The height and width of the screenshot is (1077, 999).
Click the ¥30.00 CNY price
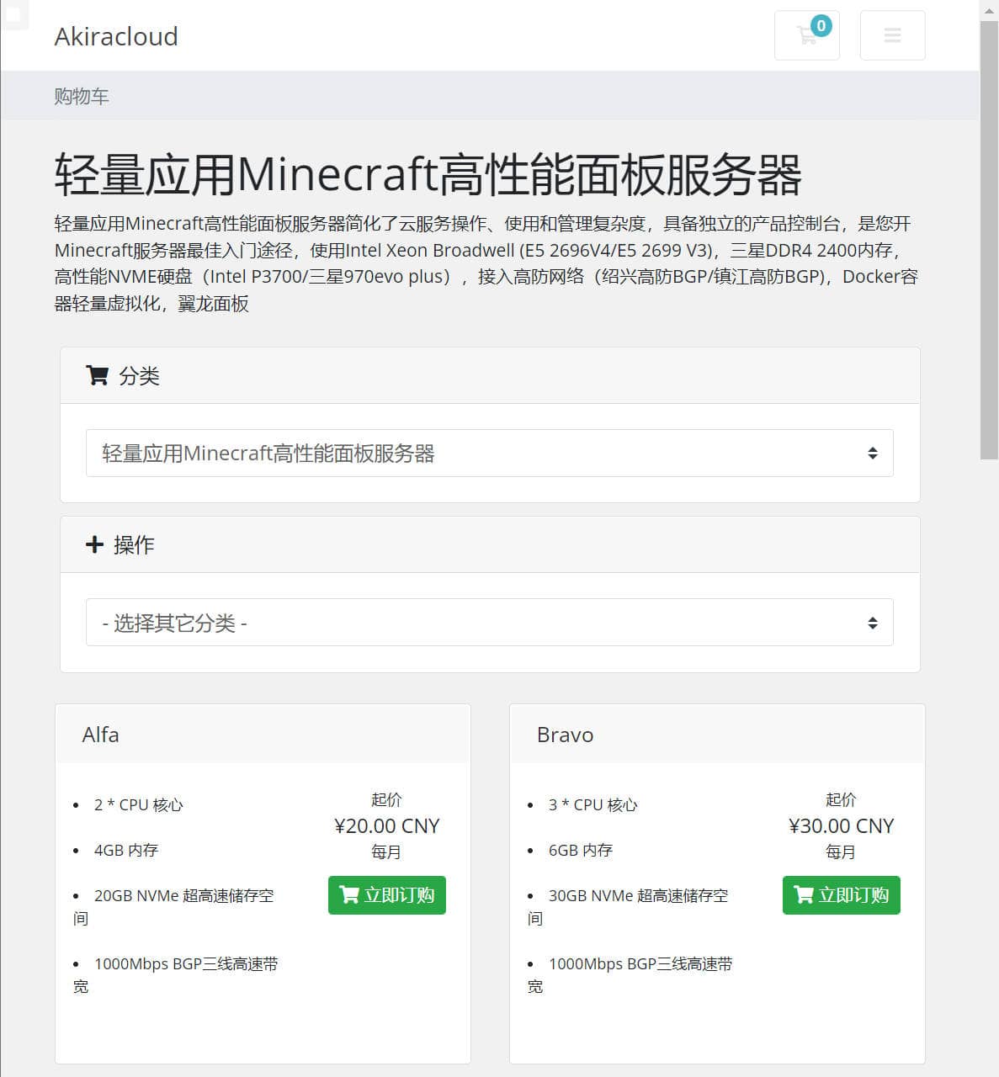click(x=841, y=825)
